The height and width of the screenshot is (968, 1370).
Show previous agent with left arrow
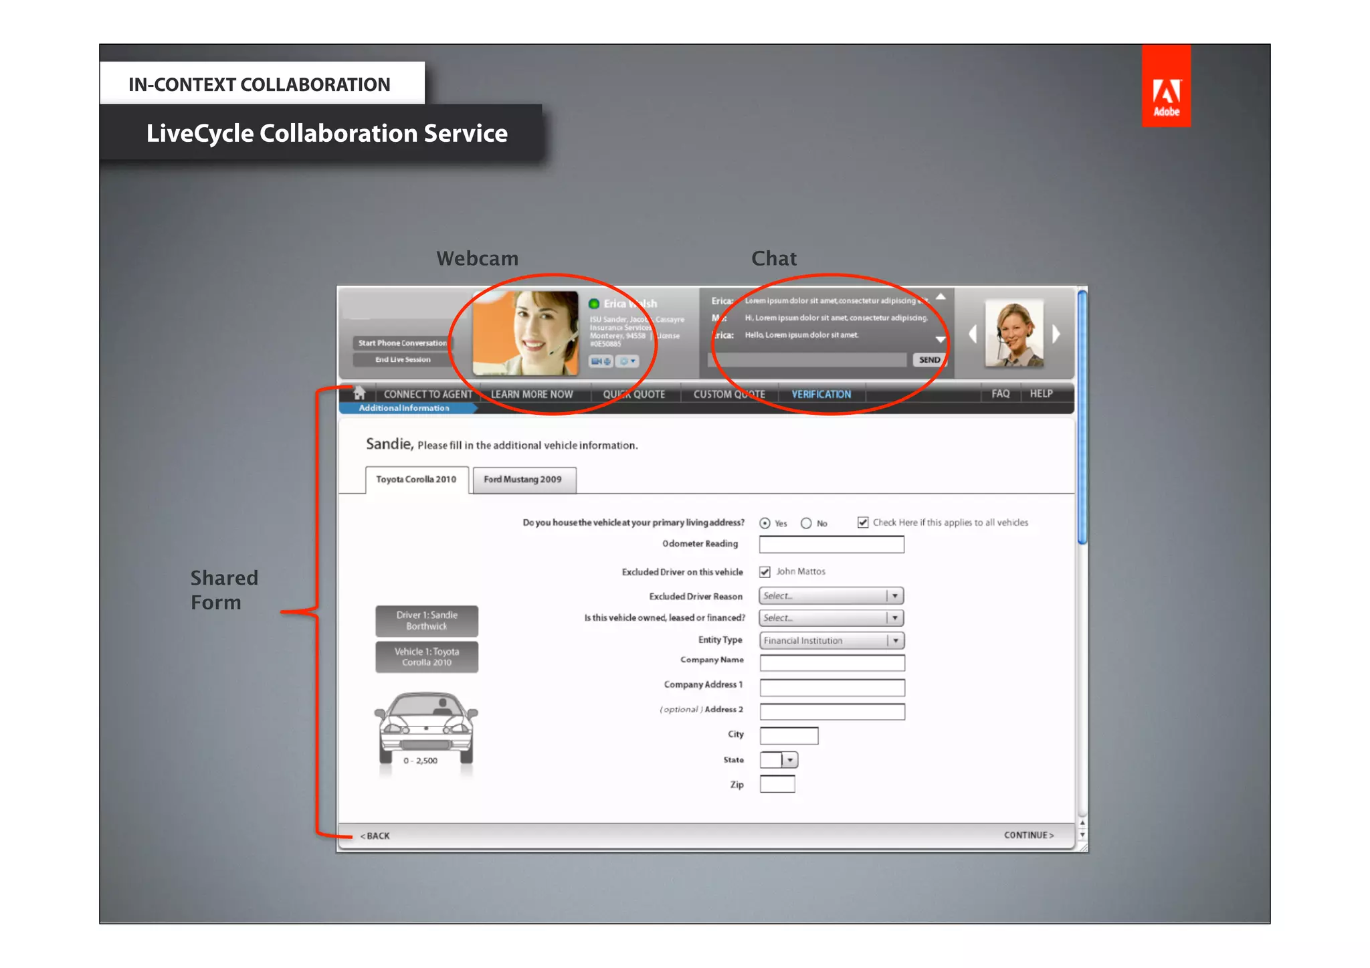pyautogui.click(x=973, y=334)
